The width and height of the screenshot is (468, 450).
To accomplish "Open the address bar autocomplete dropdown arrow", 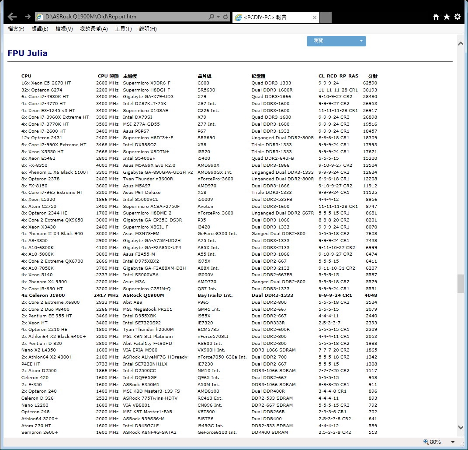I will pyautogui.click(x=218, y=17).
